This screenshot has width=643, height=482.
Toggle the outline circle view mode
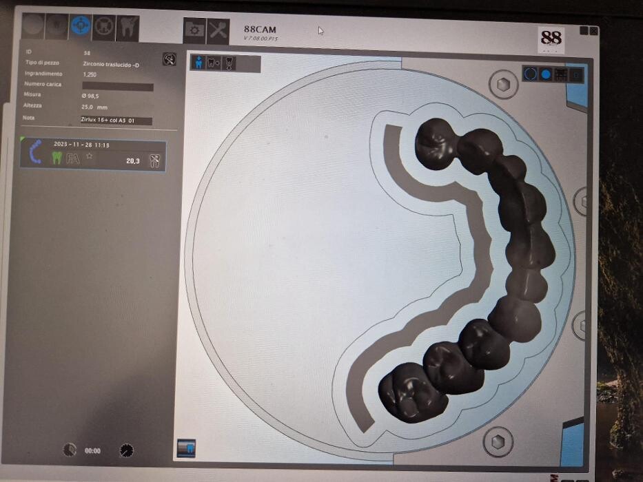531,74
